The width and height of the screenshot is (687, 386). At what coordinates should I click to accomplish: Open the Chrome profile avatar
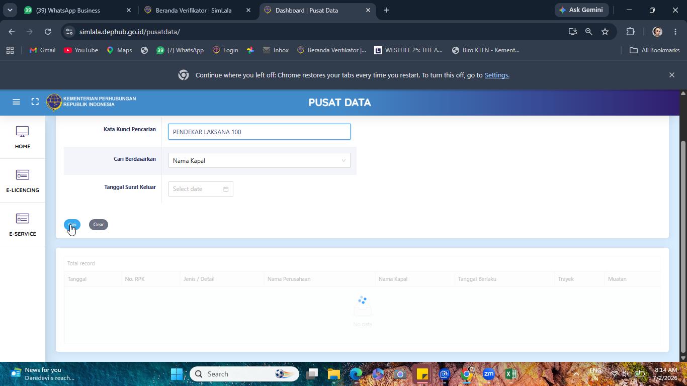point(657,32)
